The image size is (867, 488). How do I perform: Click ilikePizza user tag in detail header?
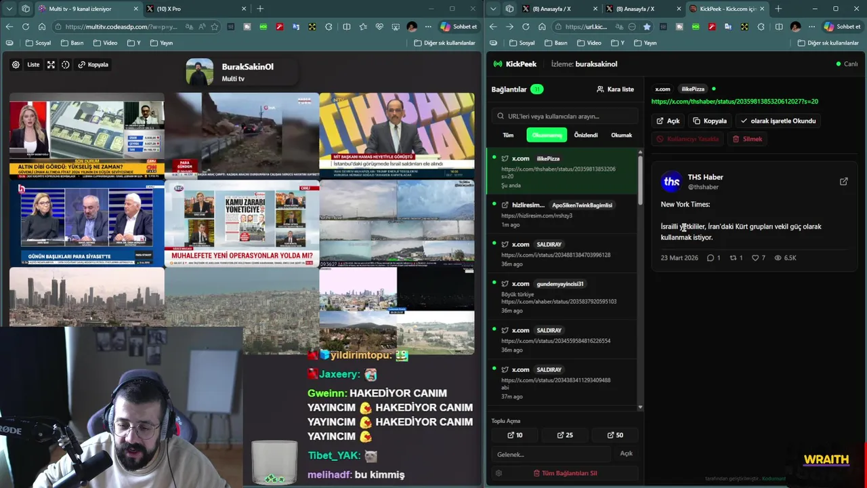click(693, 89)
